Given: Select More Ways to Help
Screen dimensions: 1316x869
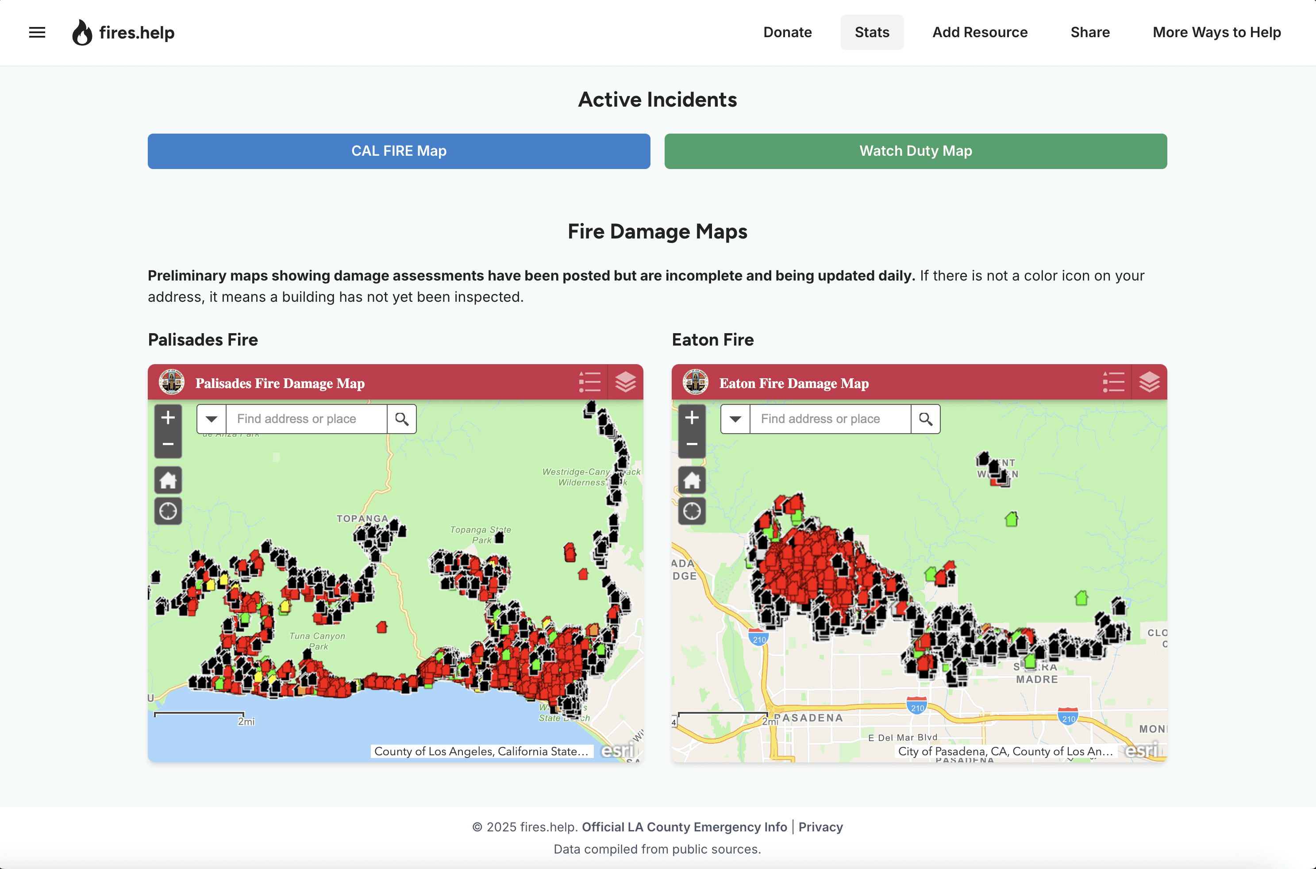Looking at the screenshot, I should pos(1216,32).
